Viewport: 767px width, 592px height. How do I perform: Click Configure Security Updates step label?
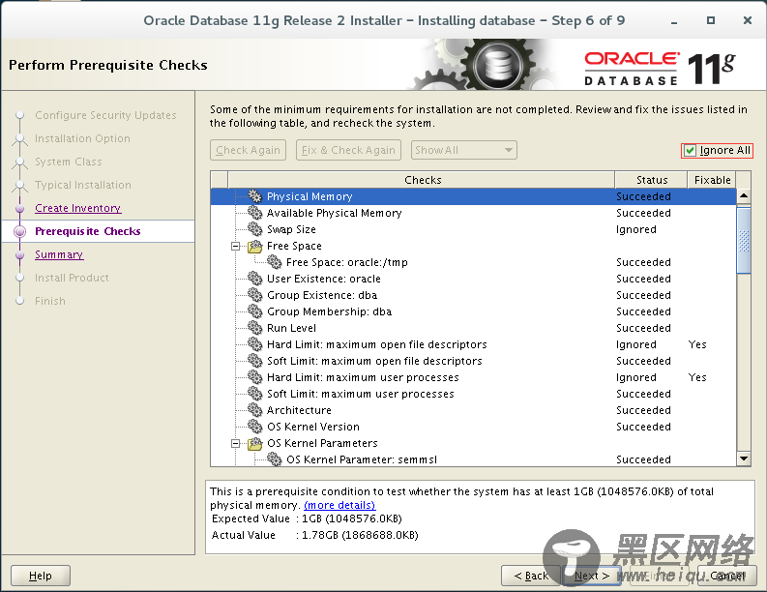coord(105,115)
